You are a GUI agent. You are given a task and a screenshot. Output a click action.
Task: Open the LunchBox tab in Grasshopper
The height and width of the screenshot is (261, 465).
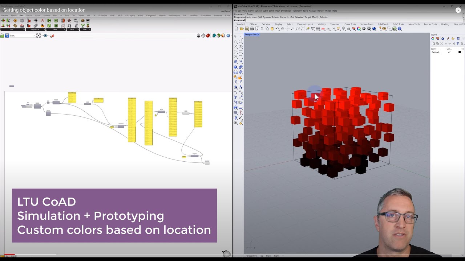click(193, 16)
